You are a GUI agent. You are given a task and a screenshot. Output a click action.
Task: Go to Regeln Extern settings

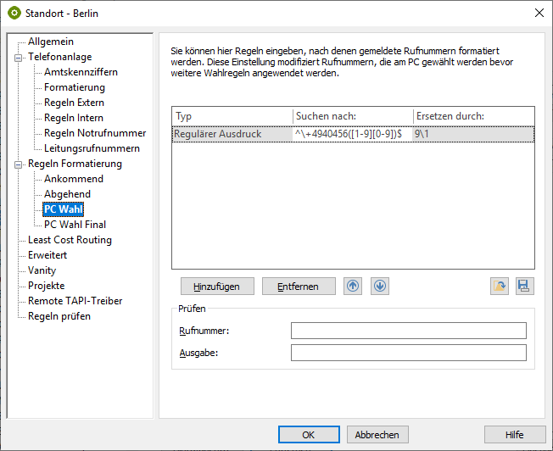(74, 103)
